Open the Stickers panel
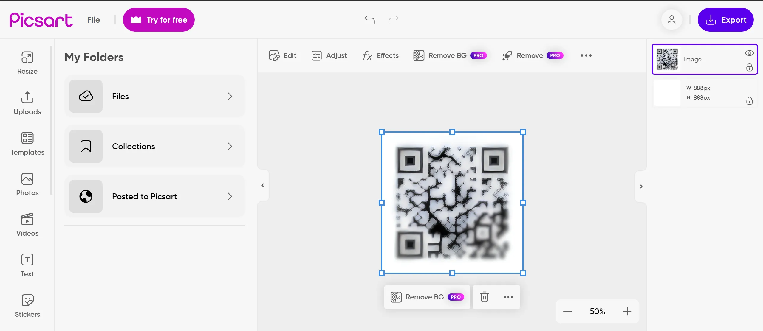 (27, 306)
